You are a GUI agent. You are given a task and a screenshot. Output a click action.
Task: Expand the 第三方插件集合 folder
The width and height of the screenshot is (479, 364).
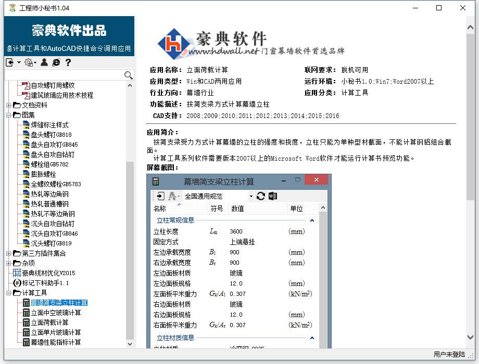8,253
